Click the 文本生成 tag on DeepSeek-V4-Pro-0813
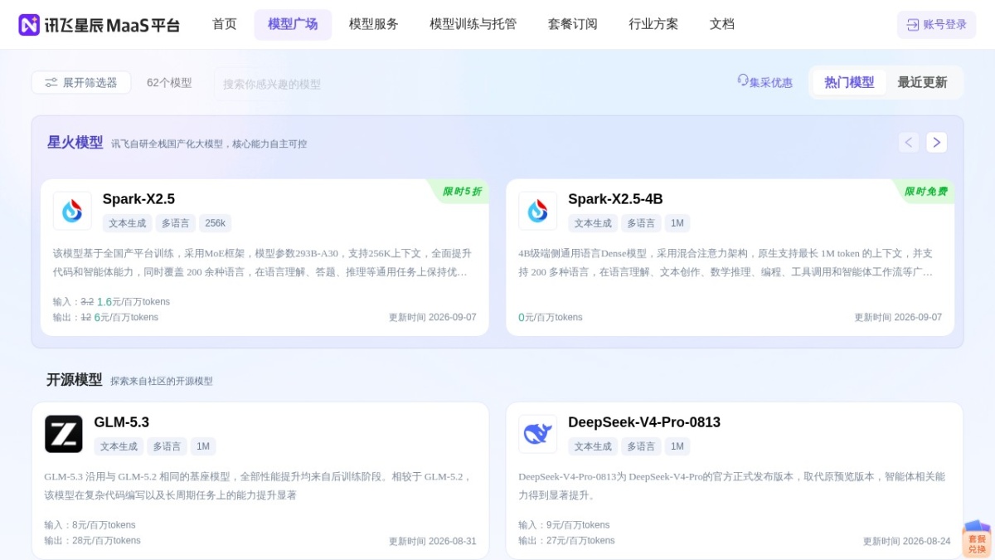Viewport: 995px width, 560px height. (593, 446)
